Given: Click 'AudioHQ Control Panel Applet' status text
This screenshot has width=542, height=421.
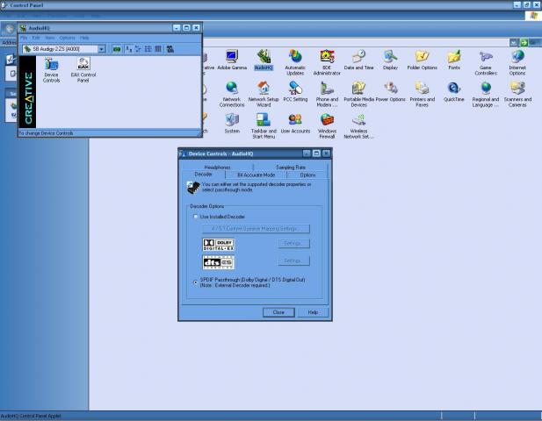Looking at the screenshot, I should (x=31, y=416).
